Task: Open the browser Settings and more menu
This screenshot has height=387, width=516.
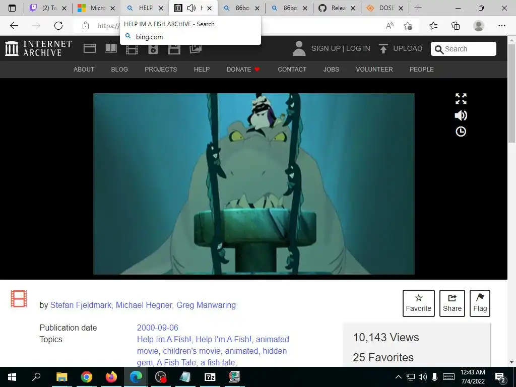Action: 501,26
